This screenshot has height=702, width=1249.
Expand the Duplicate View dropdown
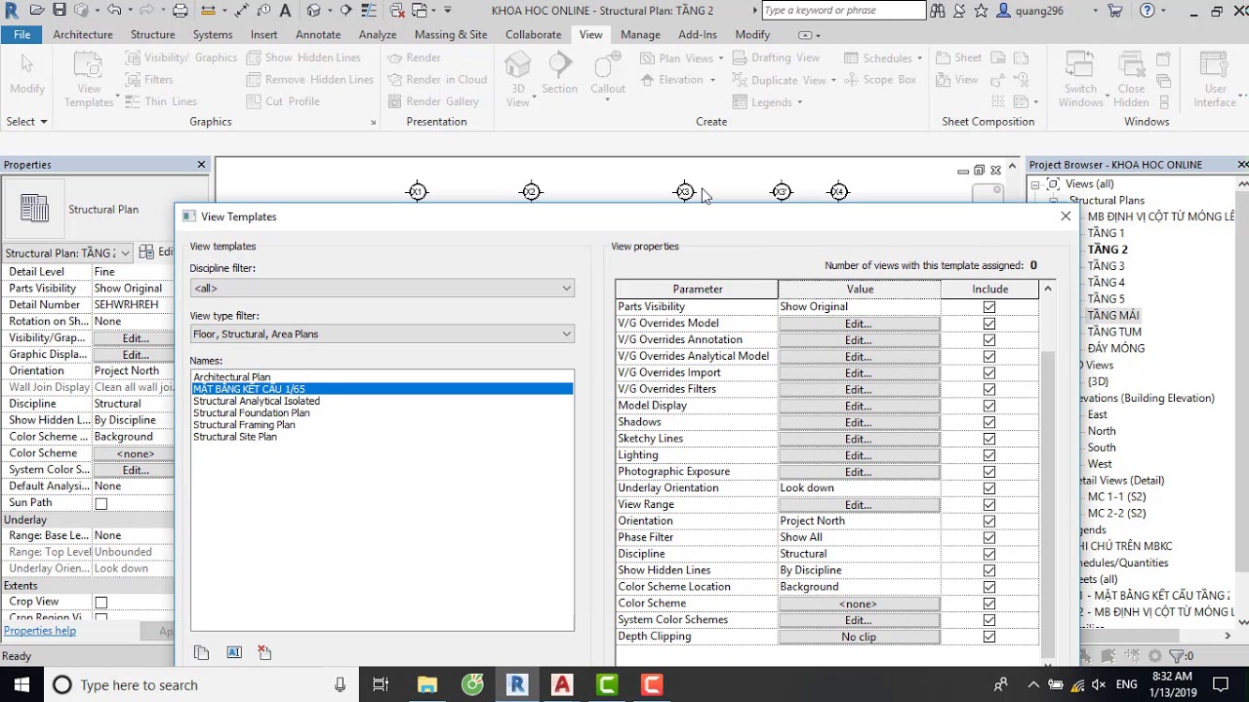pos(833,81)
